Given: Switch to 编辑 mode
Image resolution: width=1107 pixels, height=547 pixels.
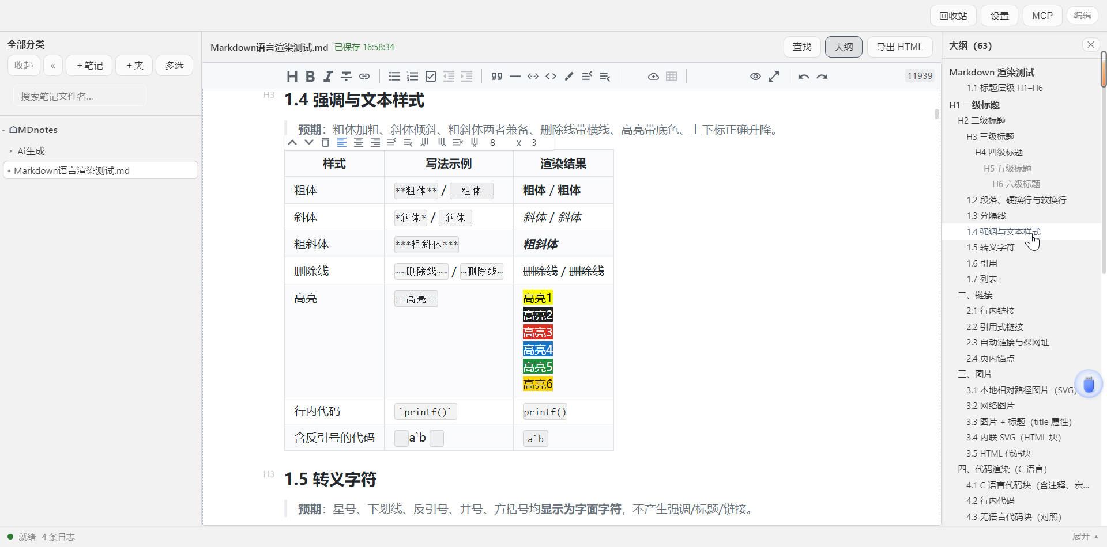Looking at the screenshot, I should coord(1082,15).
